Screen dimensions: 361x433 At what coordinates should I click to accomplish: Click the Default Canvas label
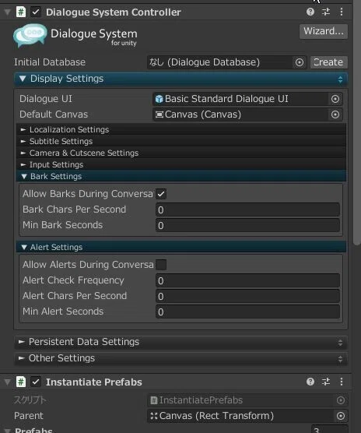click(x=54, y=114)
